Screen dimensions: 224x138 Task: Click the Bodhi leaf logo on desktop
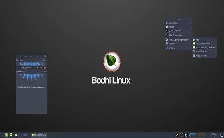(112, 62)
